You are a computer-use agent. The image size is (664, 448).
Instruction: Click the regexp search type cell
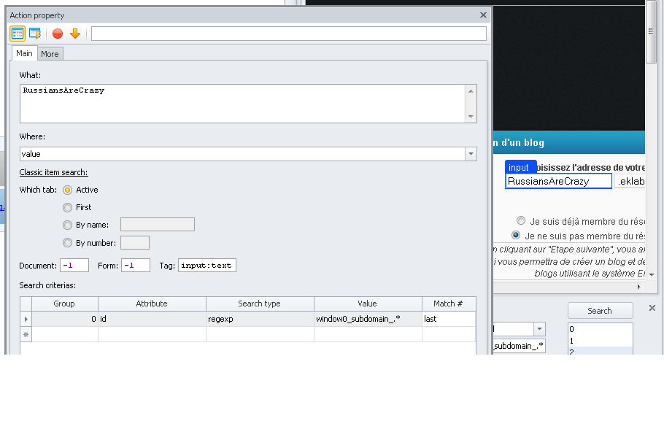(260, 319)
